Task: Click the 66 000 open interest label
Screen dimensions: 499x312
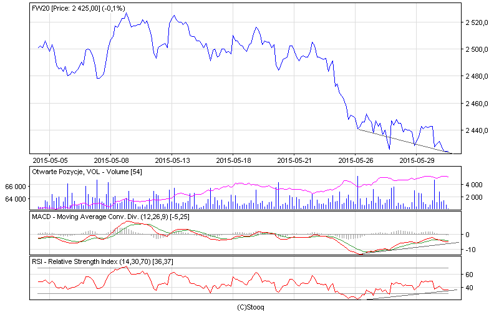Action: coord(15,187)
